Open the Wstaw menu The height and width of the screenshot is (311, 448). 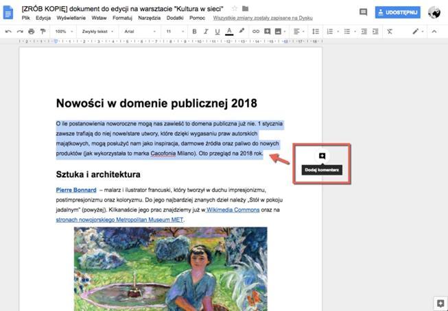pyautogui.click(x=99, y=18)
